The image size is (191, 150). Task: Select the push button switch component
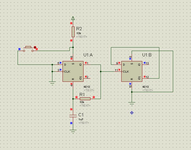pos(28,49)
